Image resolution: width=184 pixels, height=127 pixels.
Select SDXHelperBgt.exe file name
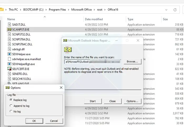tap(23, 64)
